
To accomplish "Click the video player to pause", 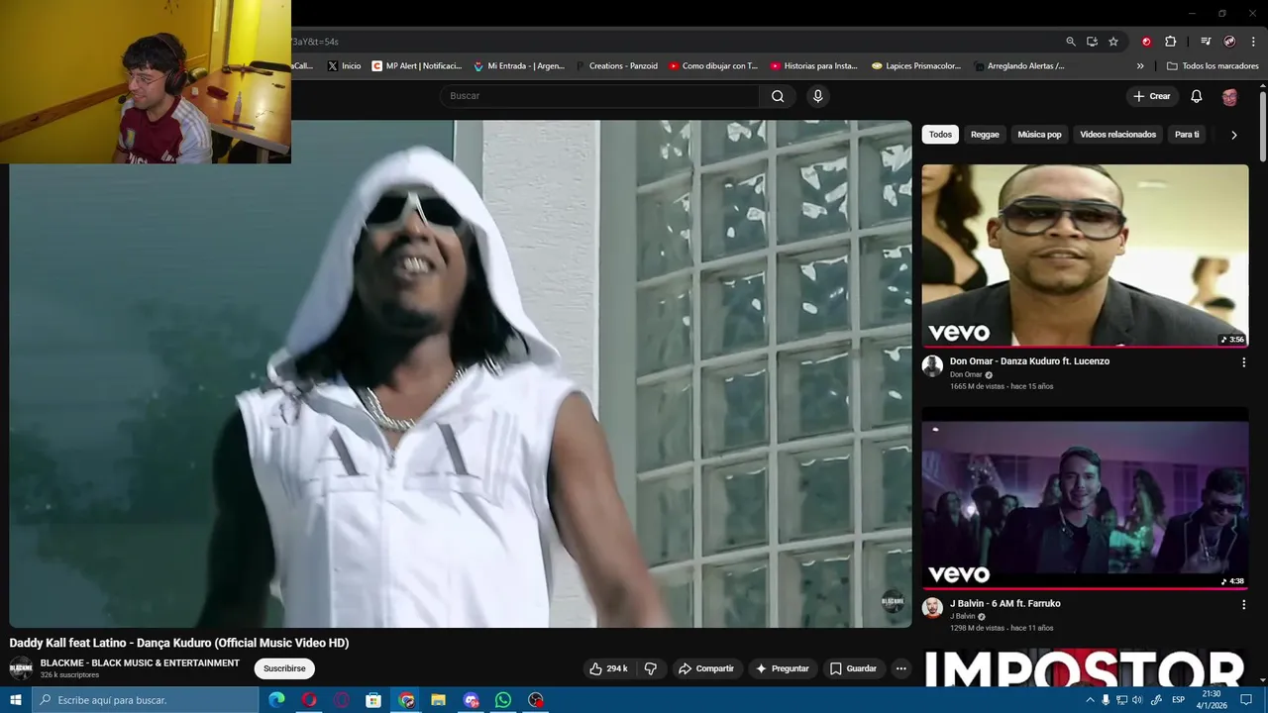I will tap(461, 374).
